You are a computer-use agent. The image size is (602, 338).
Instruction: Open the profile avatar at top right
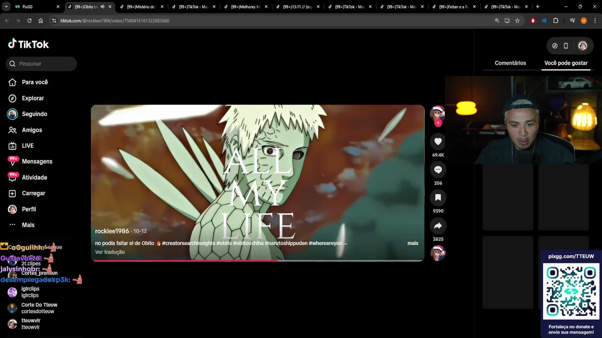coord(583,46)
